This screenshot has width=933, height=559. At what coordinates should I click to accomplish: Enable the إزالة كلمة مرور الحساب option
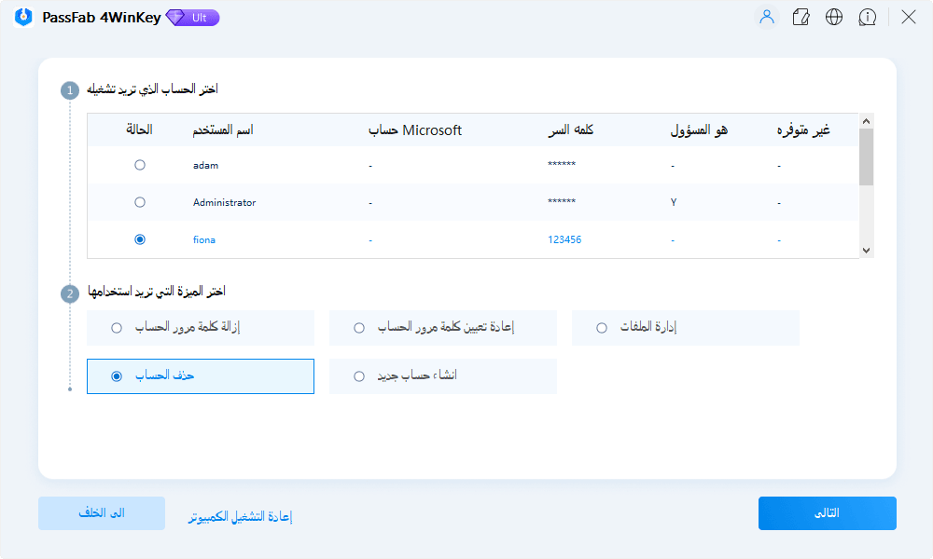(116, 328)
